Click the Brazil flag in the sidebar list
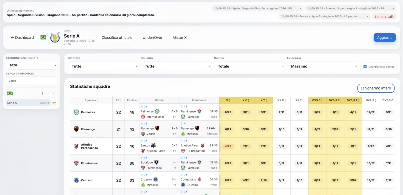403x195 pixels. click(10, 93)
